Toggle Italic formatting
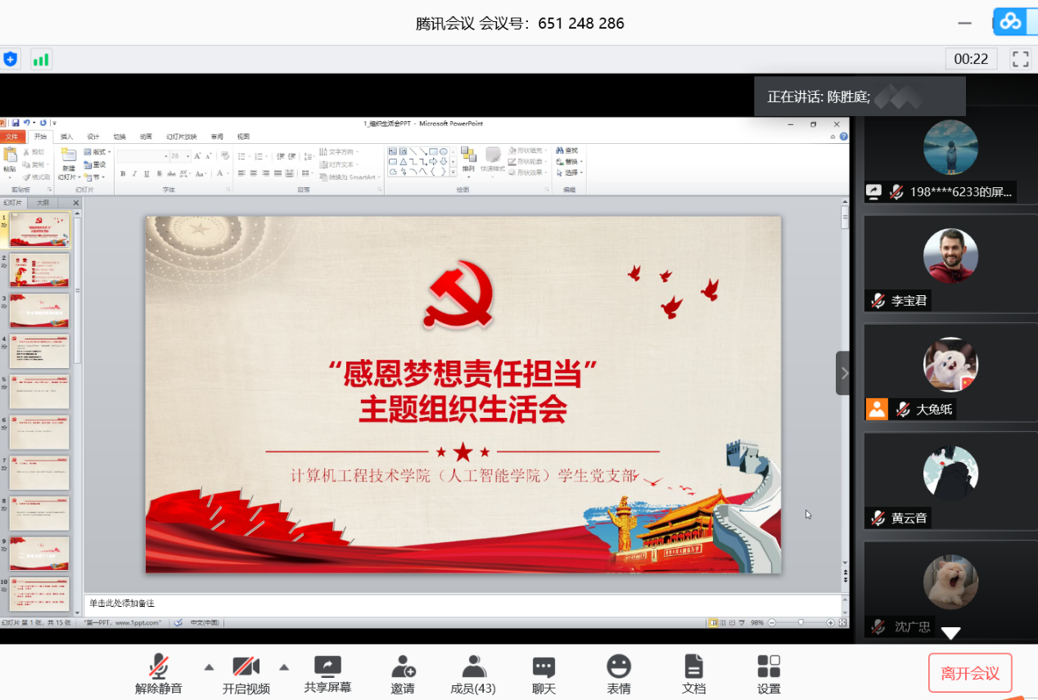1038x700 pixels. click(135, 173)
